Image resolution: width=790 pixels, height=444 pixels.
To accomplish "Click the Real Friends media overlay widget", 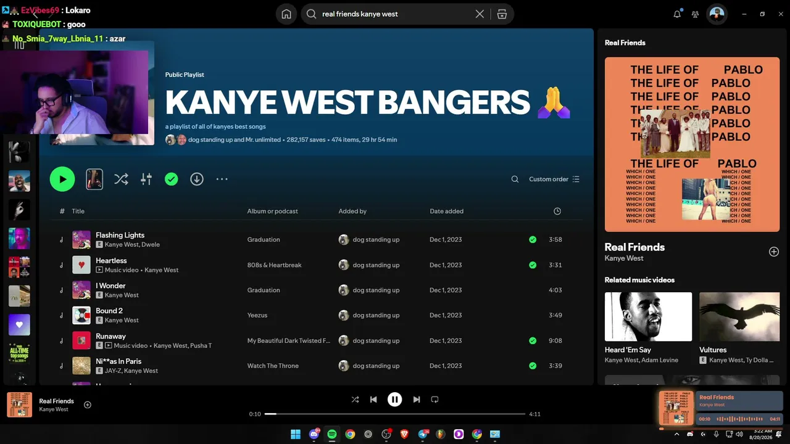I will point(721,409).
